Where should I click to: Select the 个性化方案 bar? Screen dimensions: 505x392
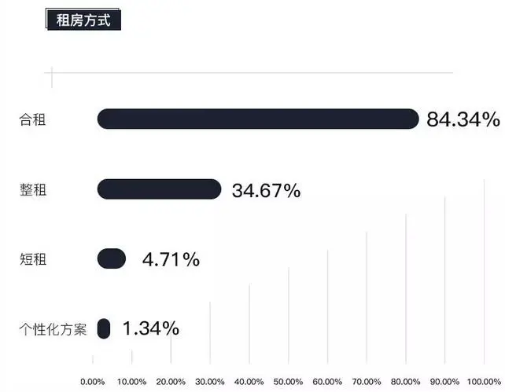104,328
